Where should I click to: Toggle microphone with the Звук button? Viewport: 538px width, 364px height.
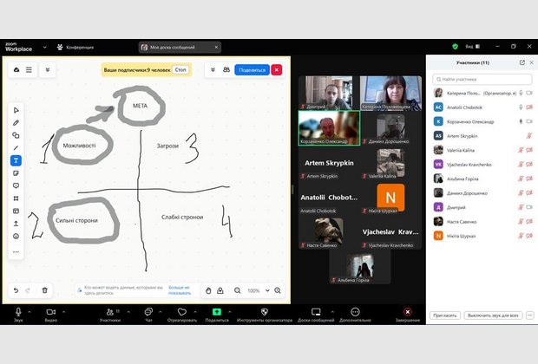(x=18, y=314)
